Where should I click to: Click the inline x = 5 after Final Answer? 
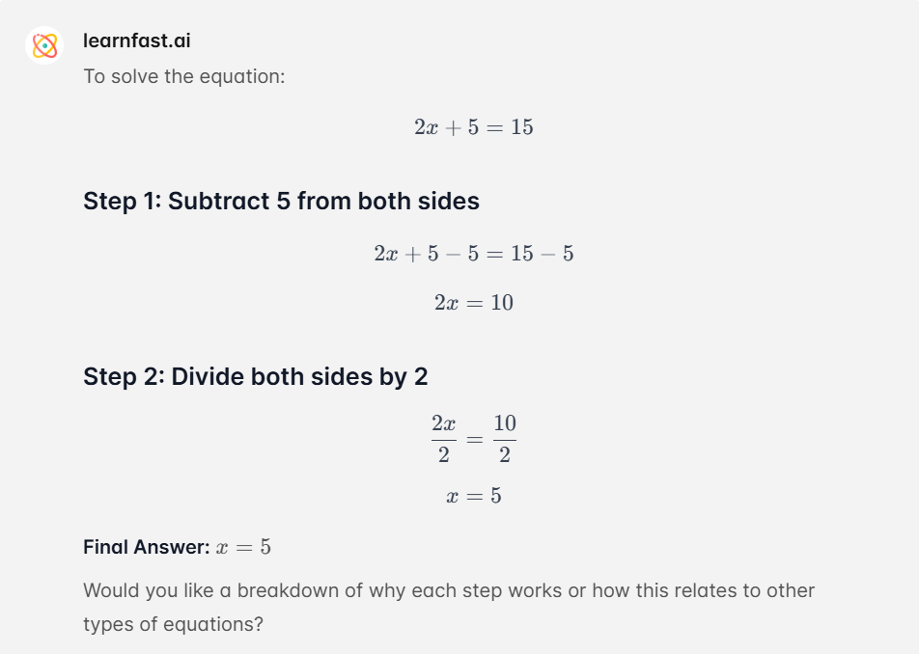tap(243, 547)
